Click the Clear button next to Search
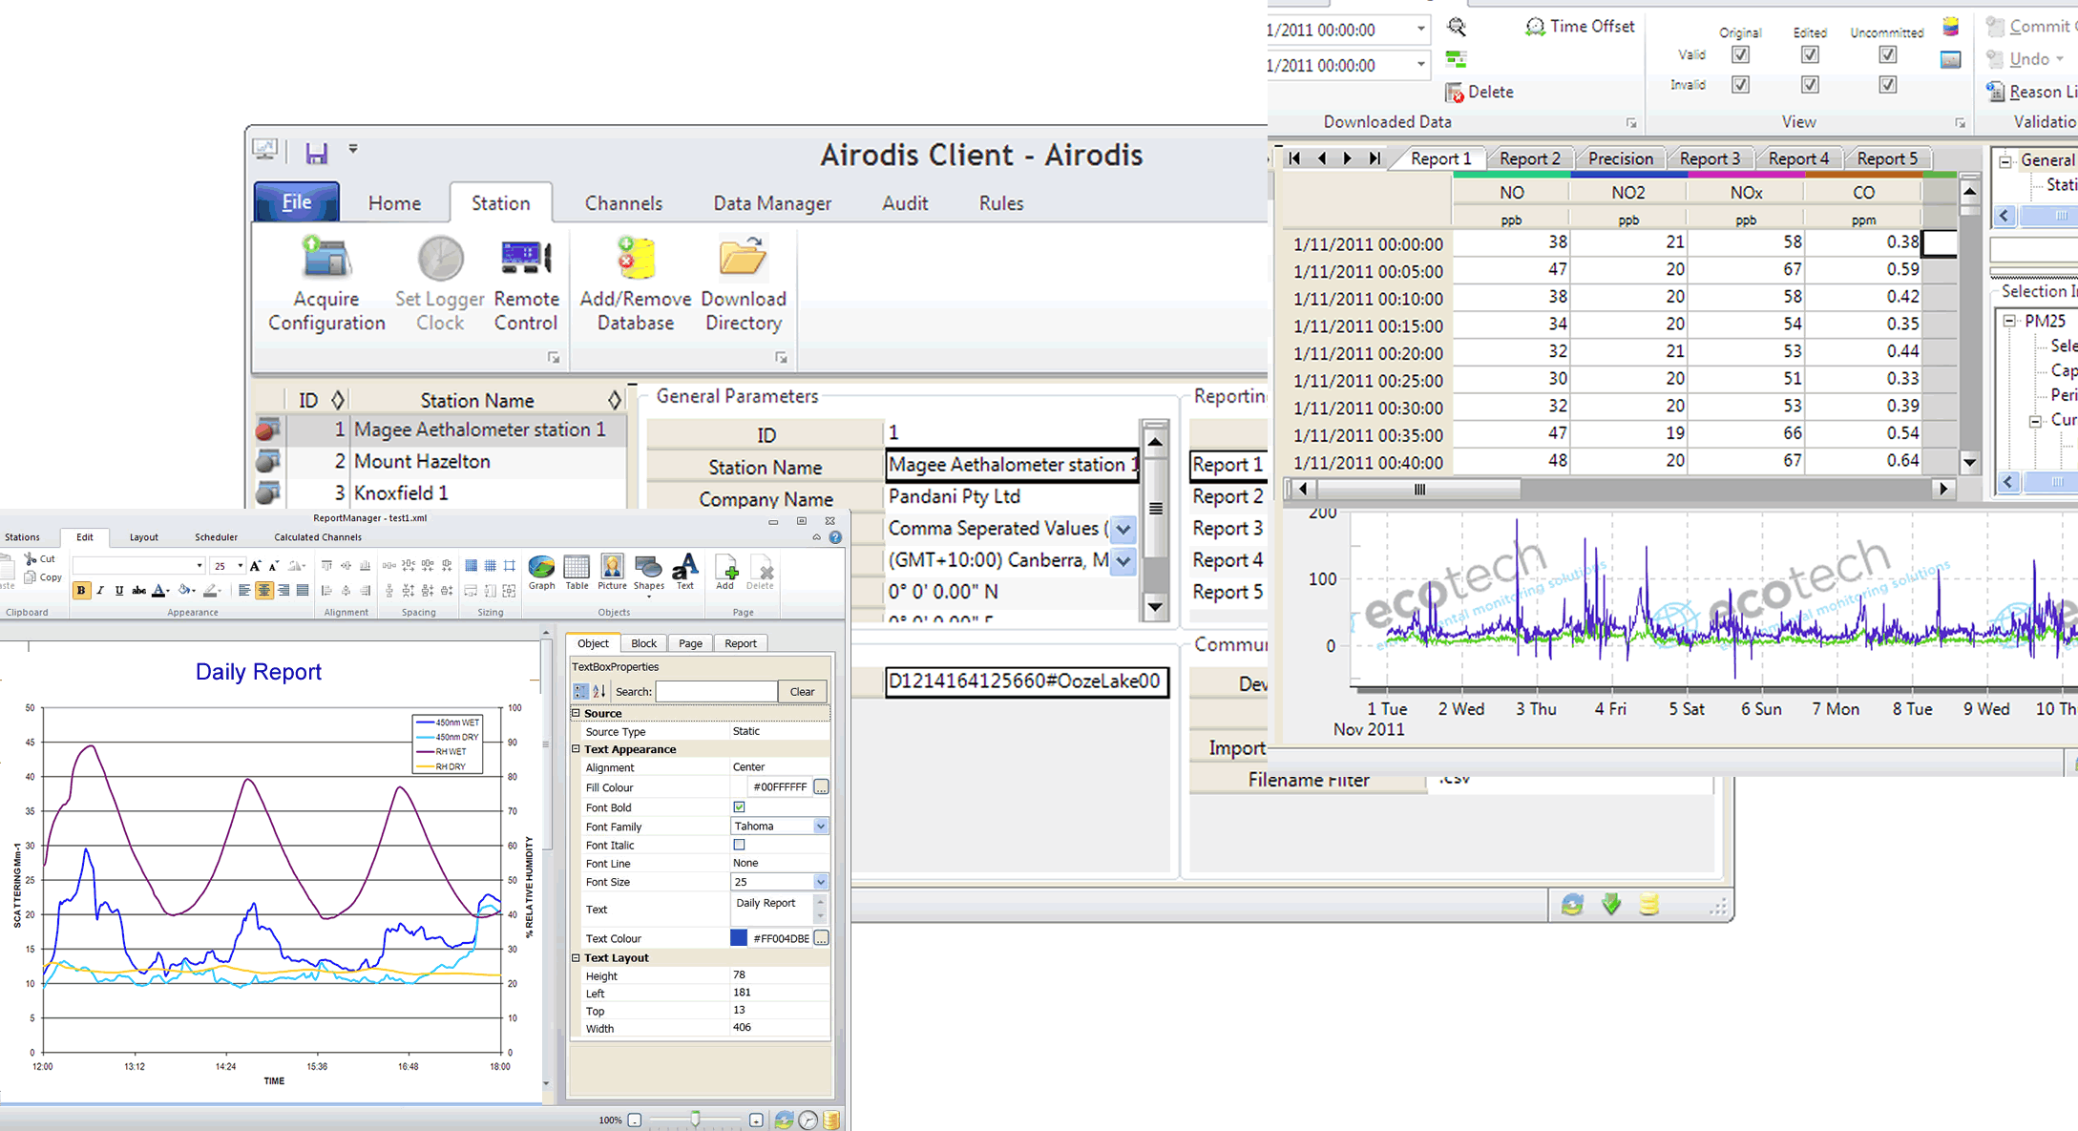The image size is (2078, 1131). pyautogui.click(x=802, y=692)
